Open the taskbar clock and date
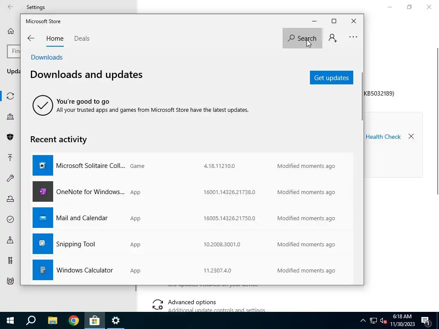 point(402,320)
